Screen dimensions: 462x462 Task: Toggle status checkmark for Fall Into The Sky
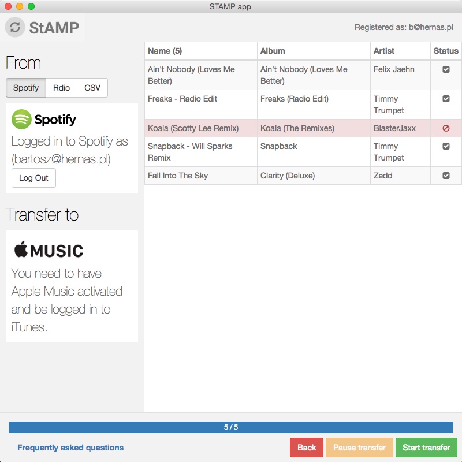446,176
